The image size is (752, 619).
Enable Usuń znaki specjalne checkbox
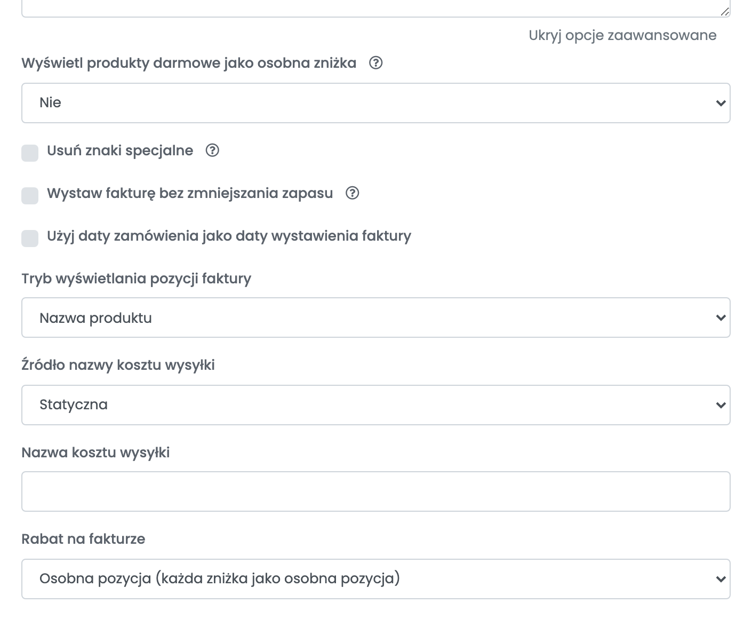[30, 153]
